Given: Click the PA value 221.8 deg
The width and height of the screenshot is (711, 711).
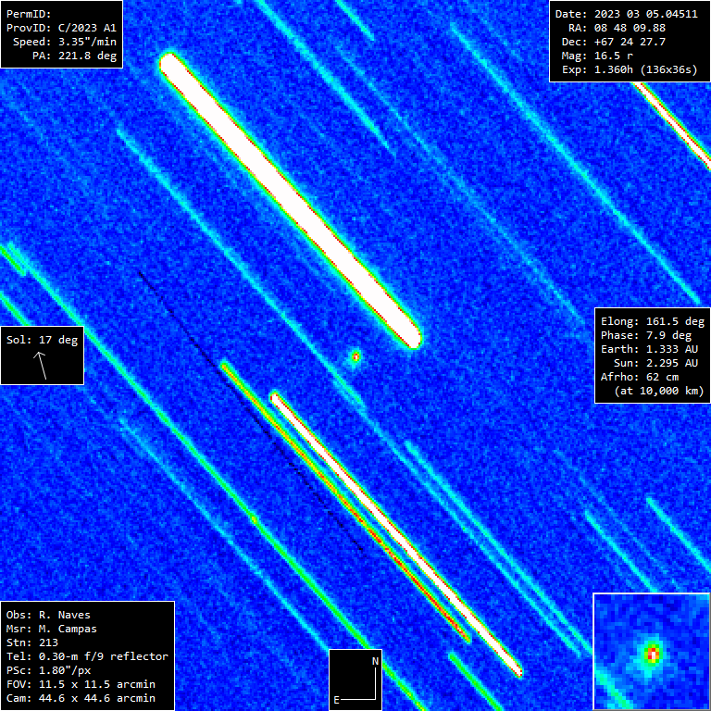Looking at the screenshot, I should [x=87, y=56].
